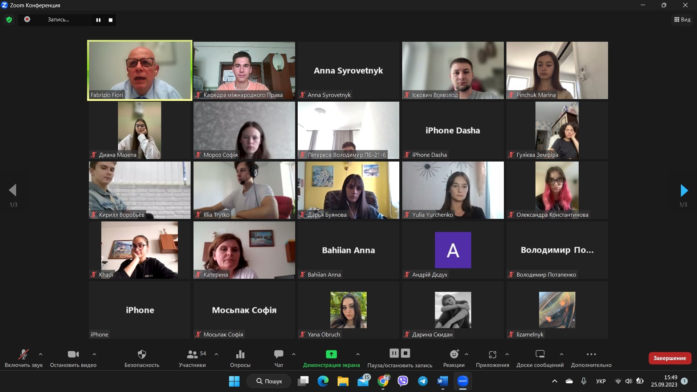Screen dimensions: 697x392
Task: Open the Безопасность shield menu
Action: point(142,358)
